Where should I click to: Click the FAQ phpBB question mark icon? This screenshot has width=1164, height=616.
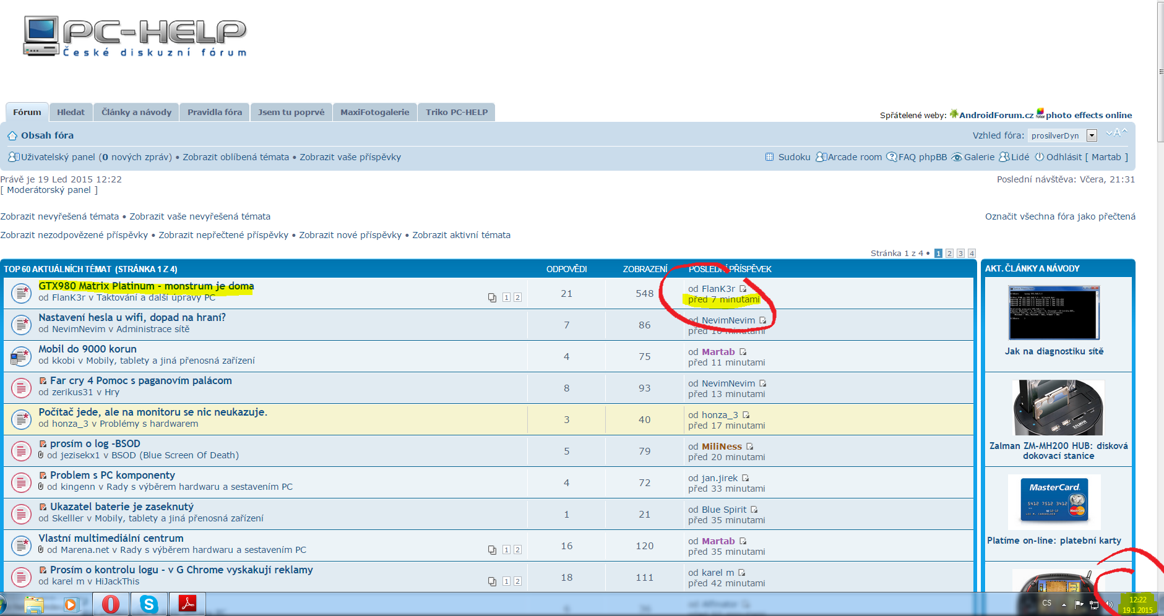(891, 157)
